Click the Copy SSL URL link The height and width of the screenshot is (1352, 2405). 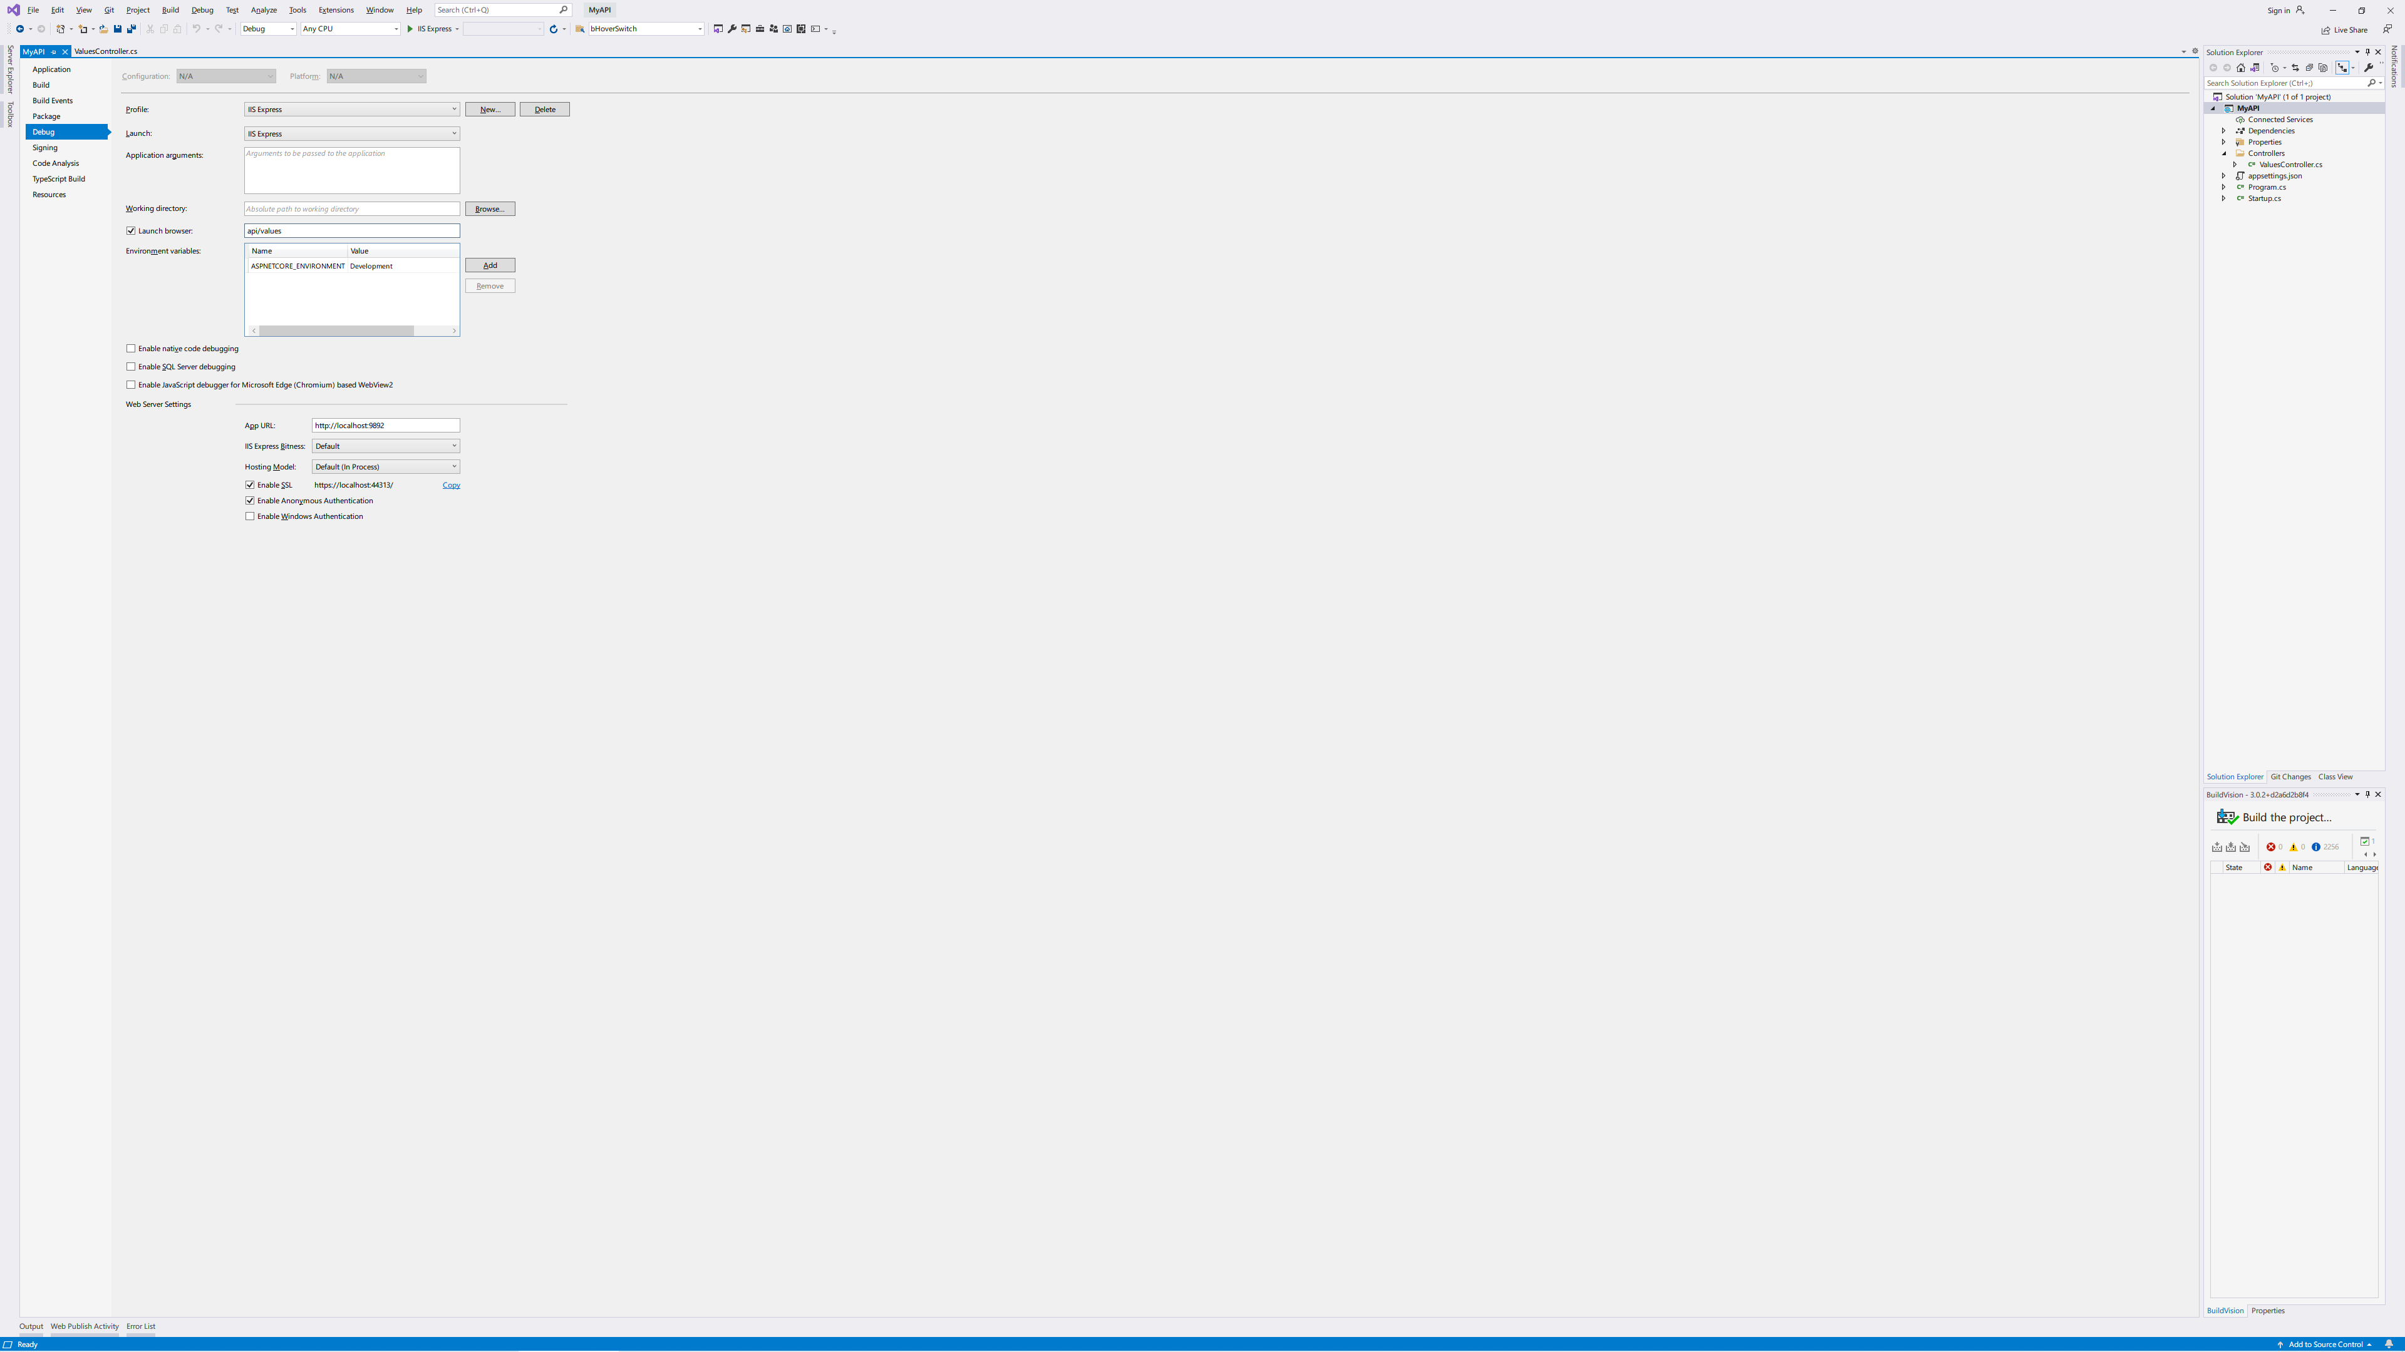coord(451,485)
